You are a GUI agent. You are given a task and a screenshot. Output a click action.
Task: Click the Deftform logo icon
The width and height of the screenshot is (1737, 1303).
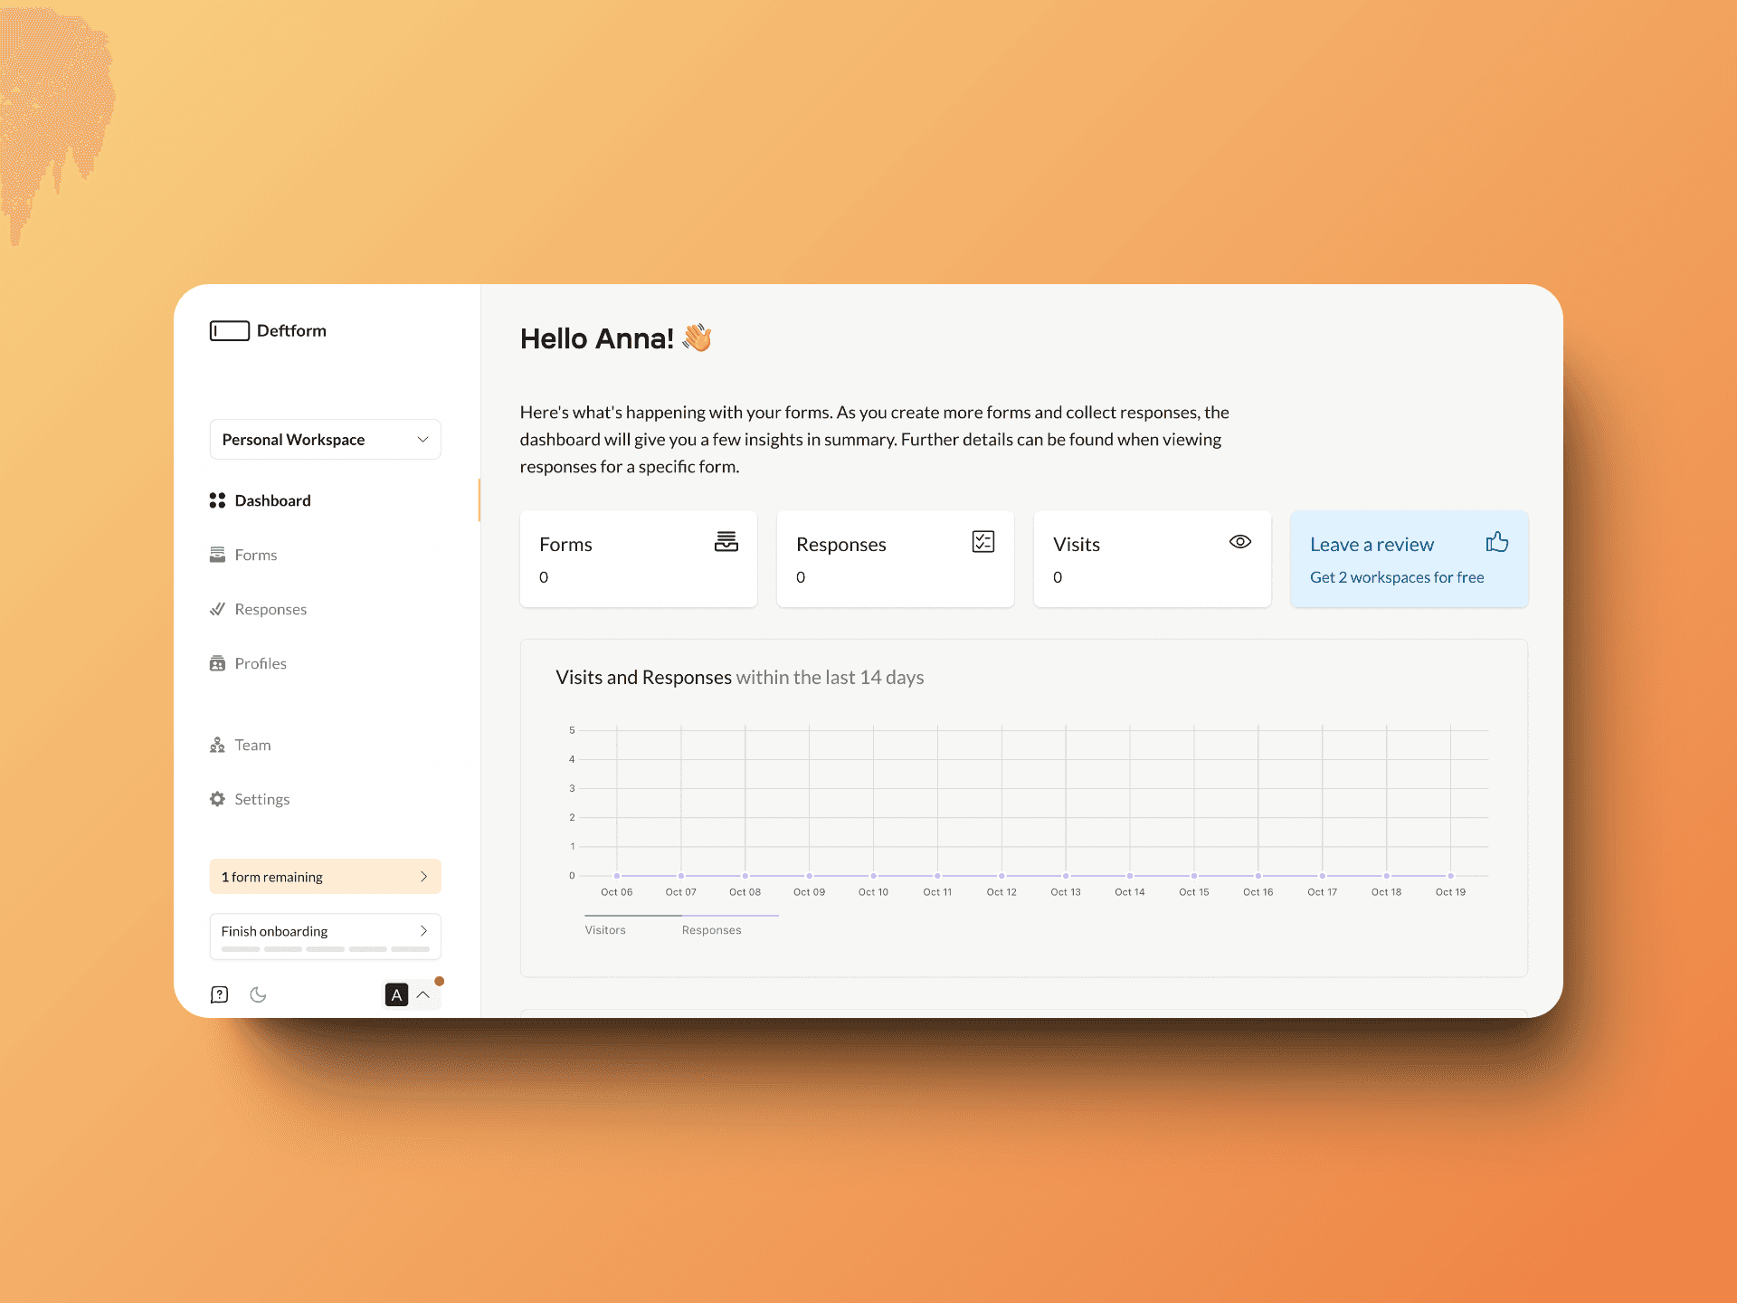[x=229, y=330]
